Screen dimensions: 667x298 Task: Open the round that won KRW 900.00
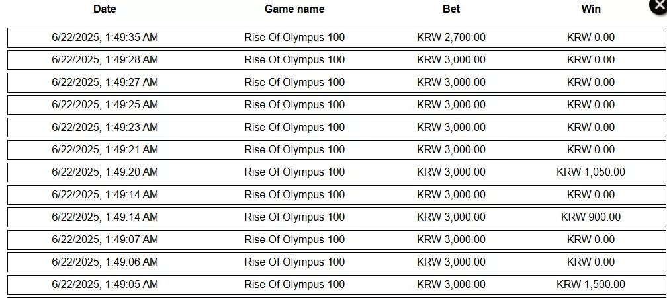336,217
